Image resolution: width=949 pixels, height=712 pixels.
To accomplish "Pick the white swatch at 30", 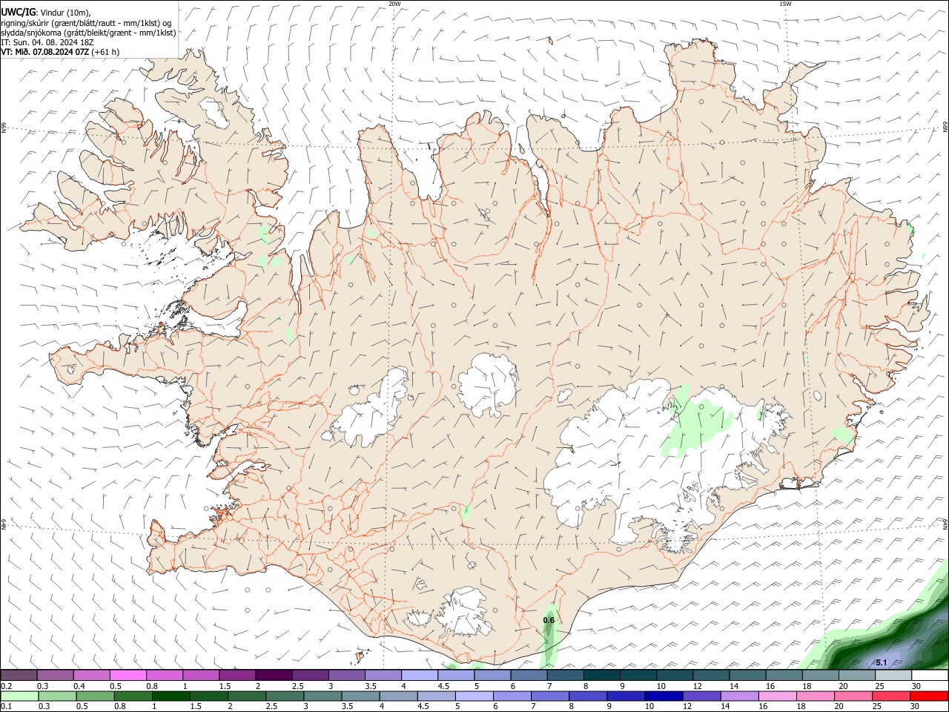I will pyautogui.click(x=929, y=675).
